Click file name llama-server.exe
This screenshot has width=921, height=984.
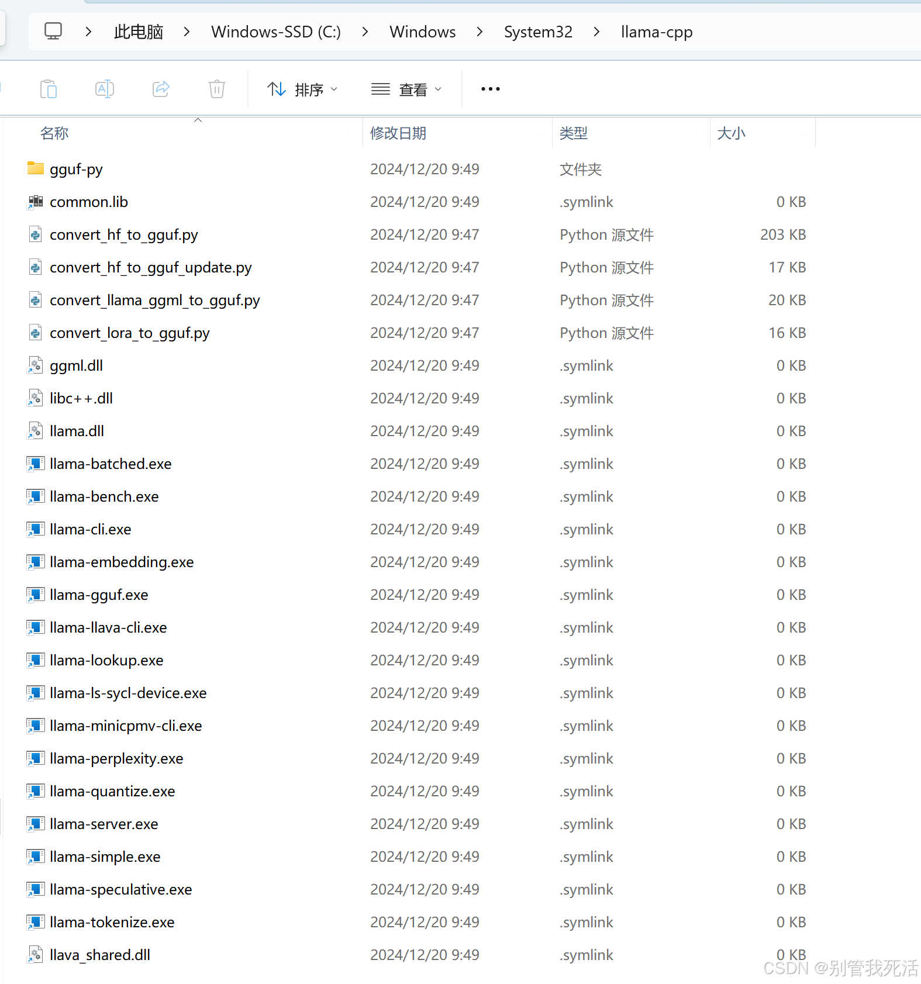tap(104, 824)
